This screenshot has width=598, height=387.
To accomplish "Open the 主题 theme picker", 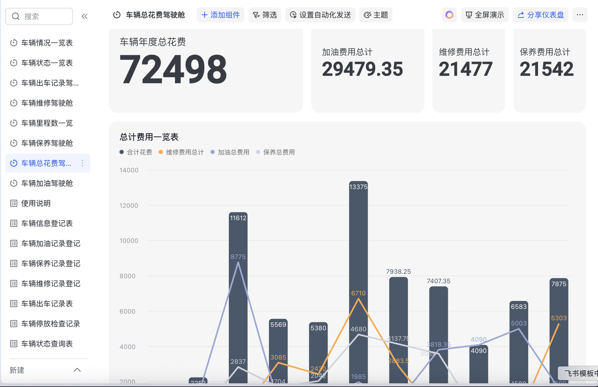I will 376,15.
